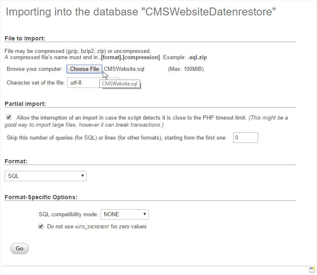Click the selected filename CMSWebsite.sql text
The height and width of the screenshot is (275, 317).
click(124, 69)
